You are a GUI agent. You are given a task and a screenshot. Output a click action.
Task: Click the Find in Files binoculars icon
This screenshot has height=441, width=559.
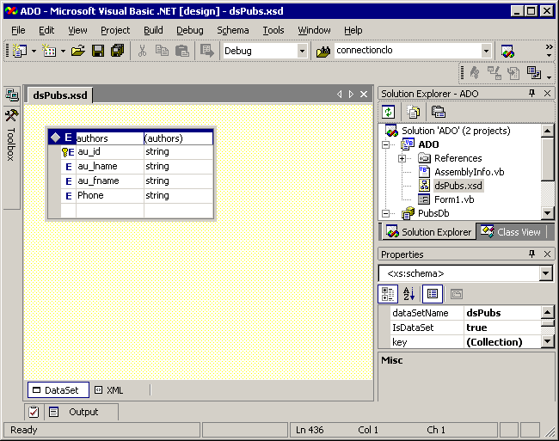point(323,52)
